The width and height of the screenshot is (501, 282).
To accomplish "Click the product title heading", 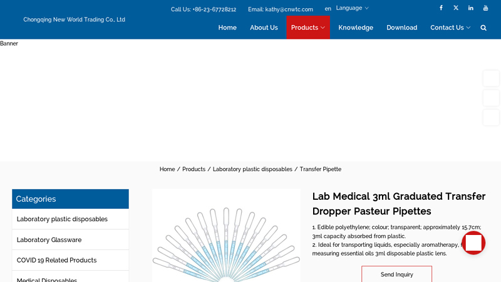I will pyautogui.click(x=399, y=204).
